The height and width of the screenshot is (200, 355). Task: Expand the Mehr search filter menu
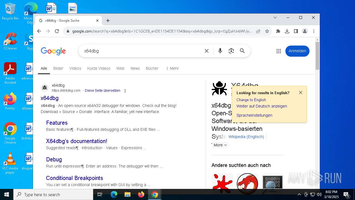click(x=172, y=68)
